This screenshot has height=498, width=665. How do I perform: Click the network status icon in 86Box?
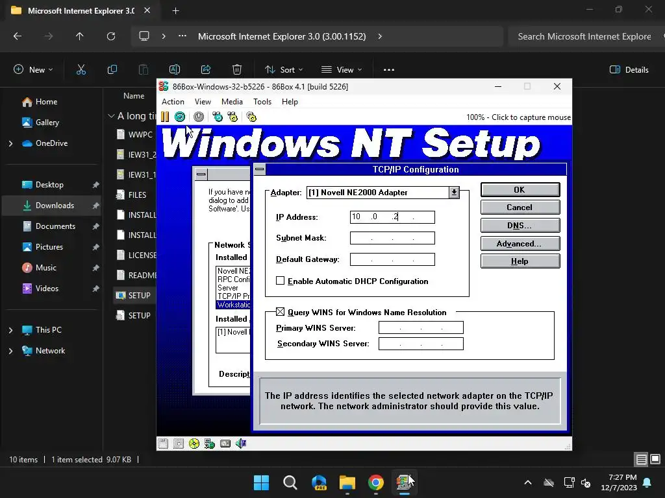coord(210,444)
